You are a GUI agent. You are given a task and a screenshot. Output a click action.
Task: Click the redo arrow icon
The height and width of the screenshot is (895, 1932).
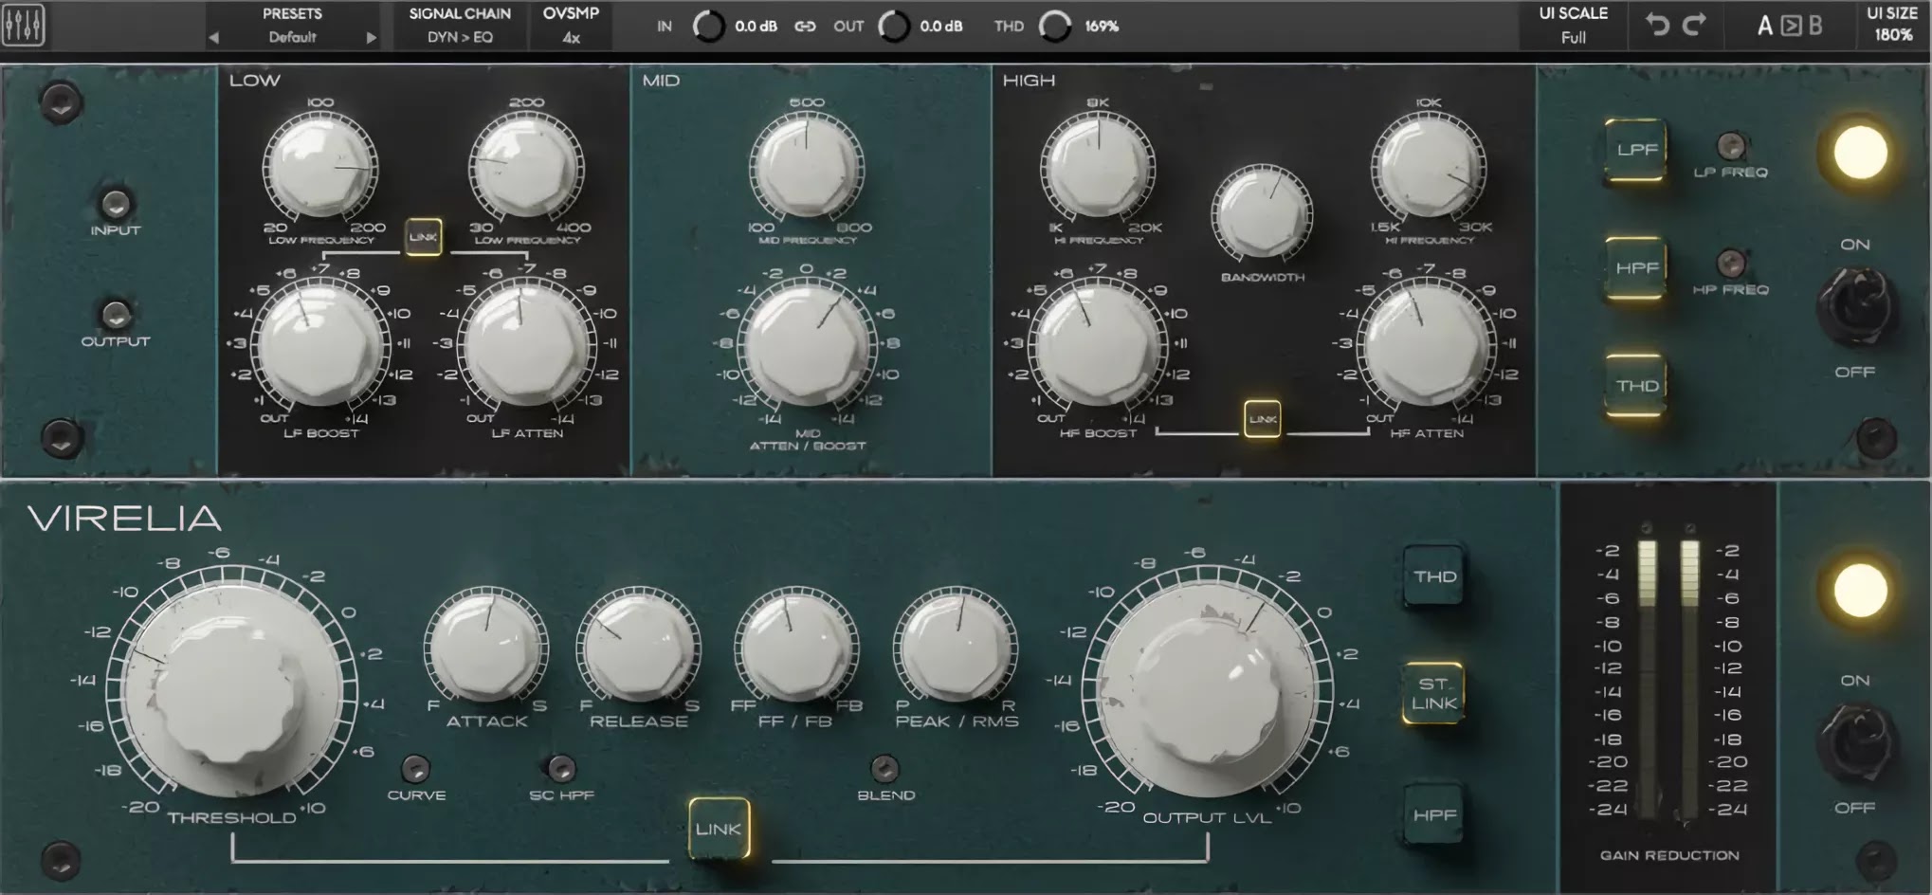click(x=1694, y=25)
